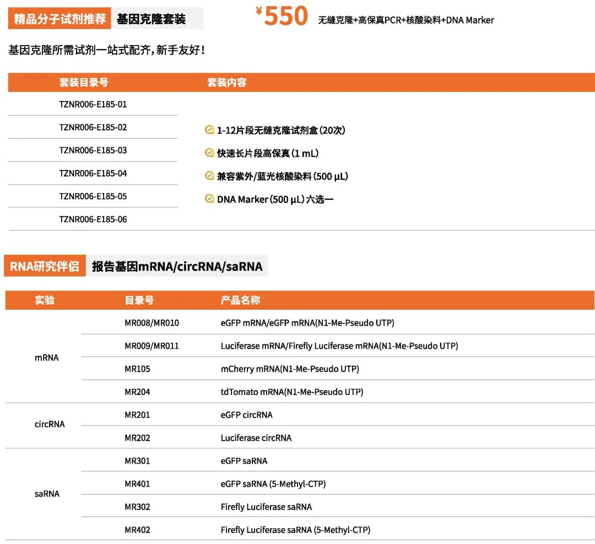This screenshot has height=544, width=595.
Task: Click checkmark icon beside 兼容紫外/蓝光核酸染料
Action: pos(209,176)
